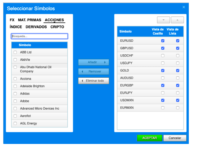The image size is (199, 151).
Task: Click Añadir to add selected symbols
Action: (93, 62)
